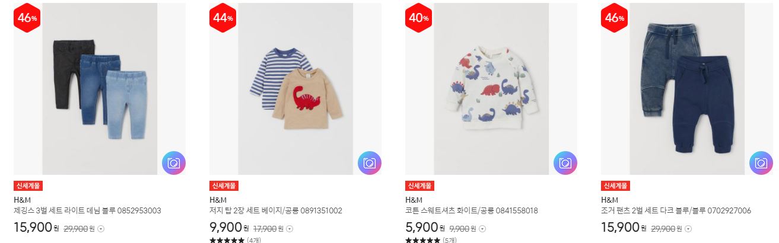The width and height of the screenshot is (779, 243).
Task: Open the 저지 탑 2장 세트 product title
Action: point(276,210)
